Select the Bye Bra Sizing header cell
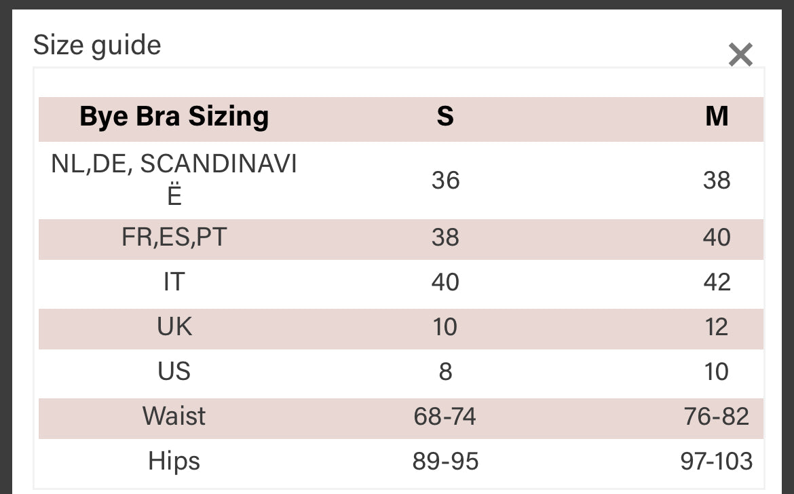 (x=174, y=117)
